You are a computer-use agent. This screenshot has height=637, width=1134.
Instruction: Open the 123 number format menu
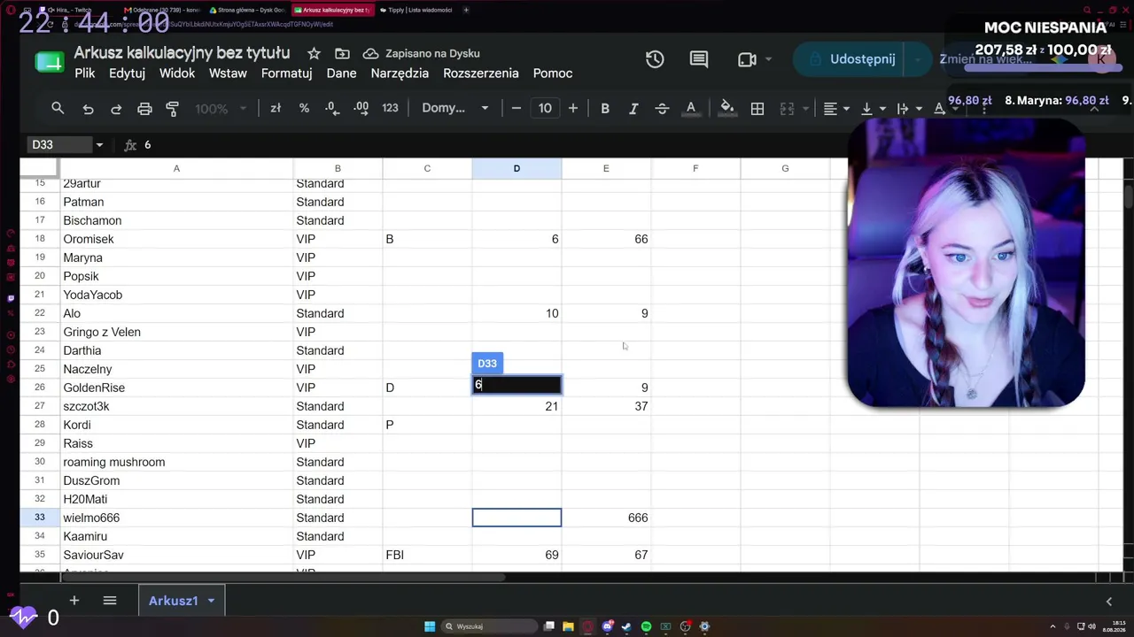(x=390, y=108)
